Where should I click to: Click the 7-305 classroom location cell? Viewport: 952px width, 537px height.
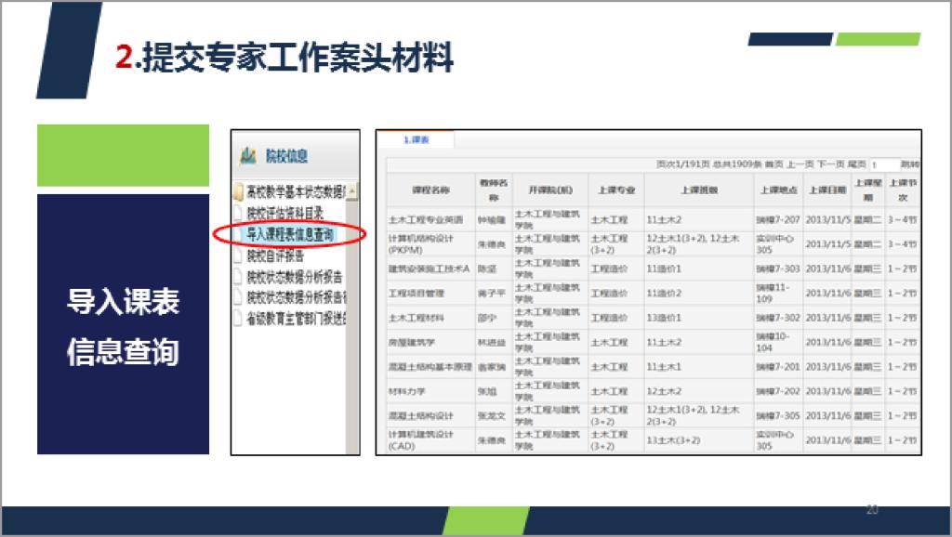point(778,415)
